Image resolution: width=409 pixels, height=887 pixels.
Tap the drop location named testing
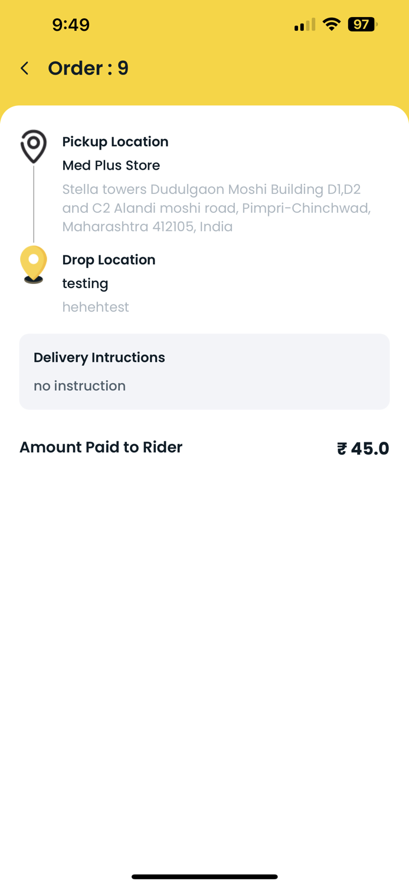click(85, 284)
